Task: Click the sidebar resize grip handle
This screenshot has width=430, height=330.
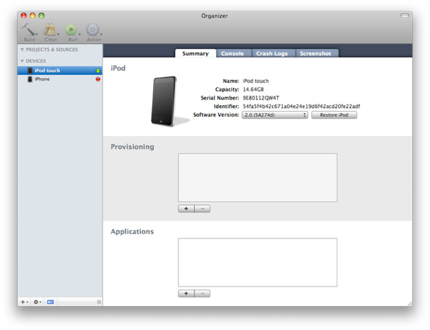Action: tap(99, 302)
